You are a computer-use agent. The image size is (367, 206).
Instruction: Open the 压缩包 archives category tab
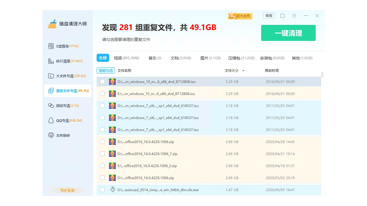(x=241, y=58)
